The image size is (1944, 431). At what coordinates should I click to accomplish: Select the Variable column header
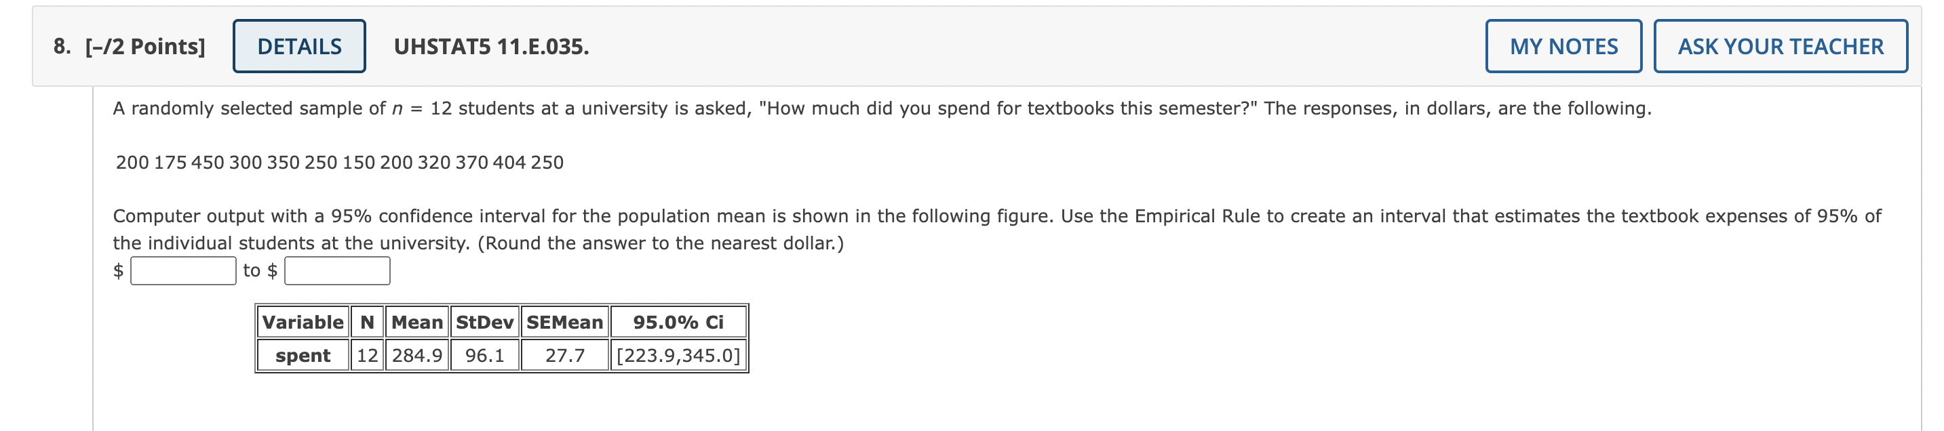303,323
